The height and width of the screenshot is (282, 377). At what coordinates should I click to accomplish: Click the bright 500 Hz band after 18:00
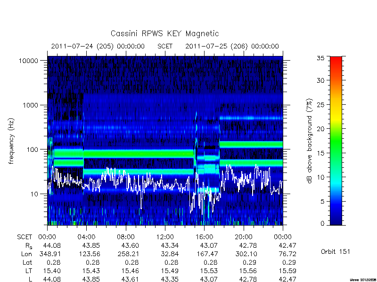[x=251, y=118]
